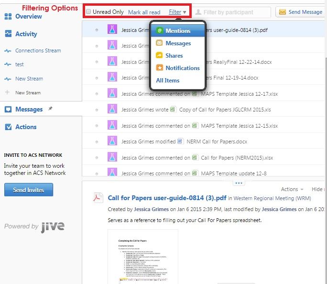Click the PDF icon beside Call for Papers

coord(98,199)
